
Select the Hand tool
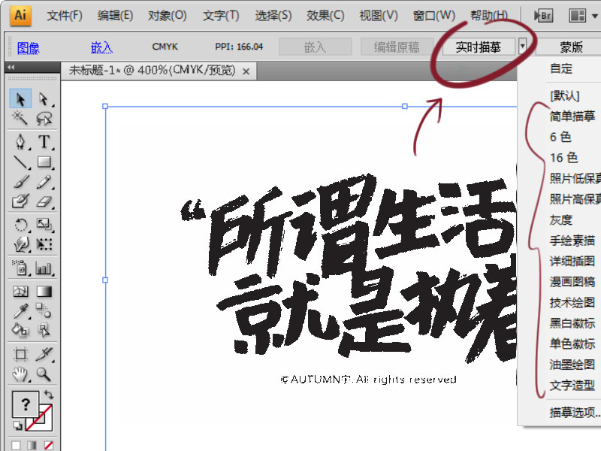(x=20, y=374)
